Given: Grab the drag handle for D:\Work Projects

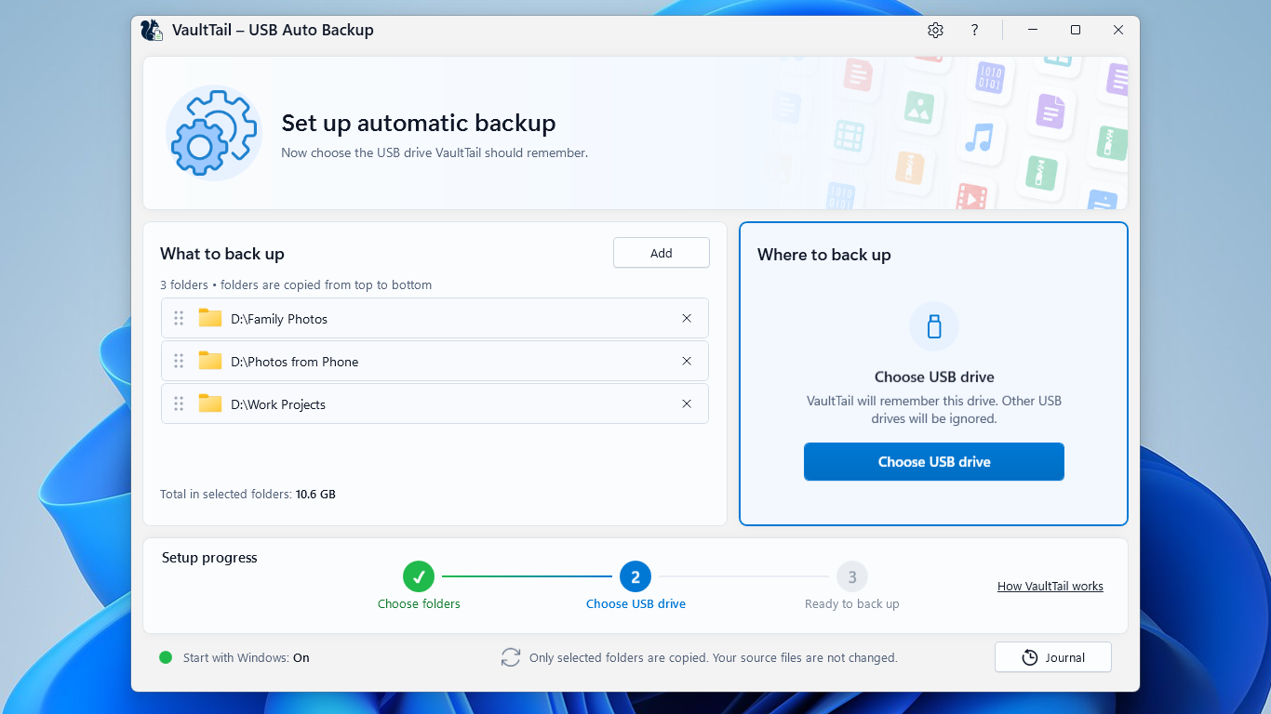Looking at the screenshot, I should [x=179, y=403].
